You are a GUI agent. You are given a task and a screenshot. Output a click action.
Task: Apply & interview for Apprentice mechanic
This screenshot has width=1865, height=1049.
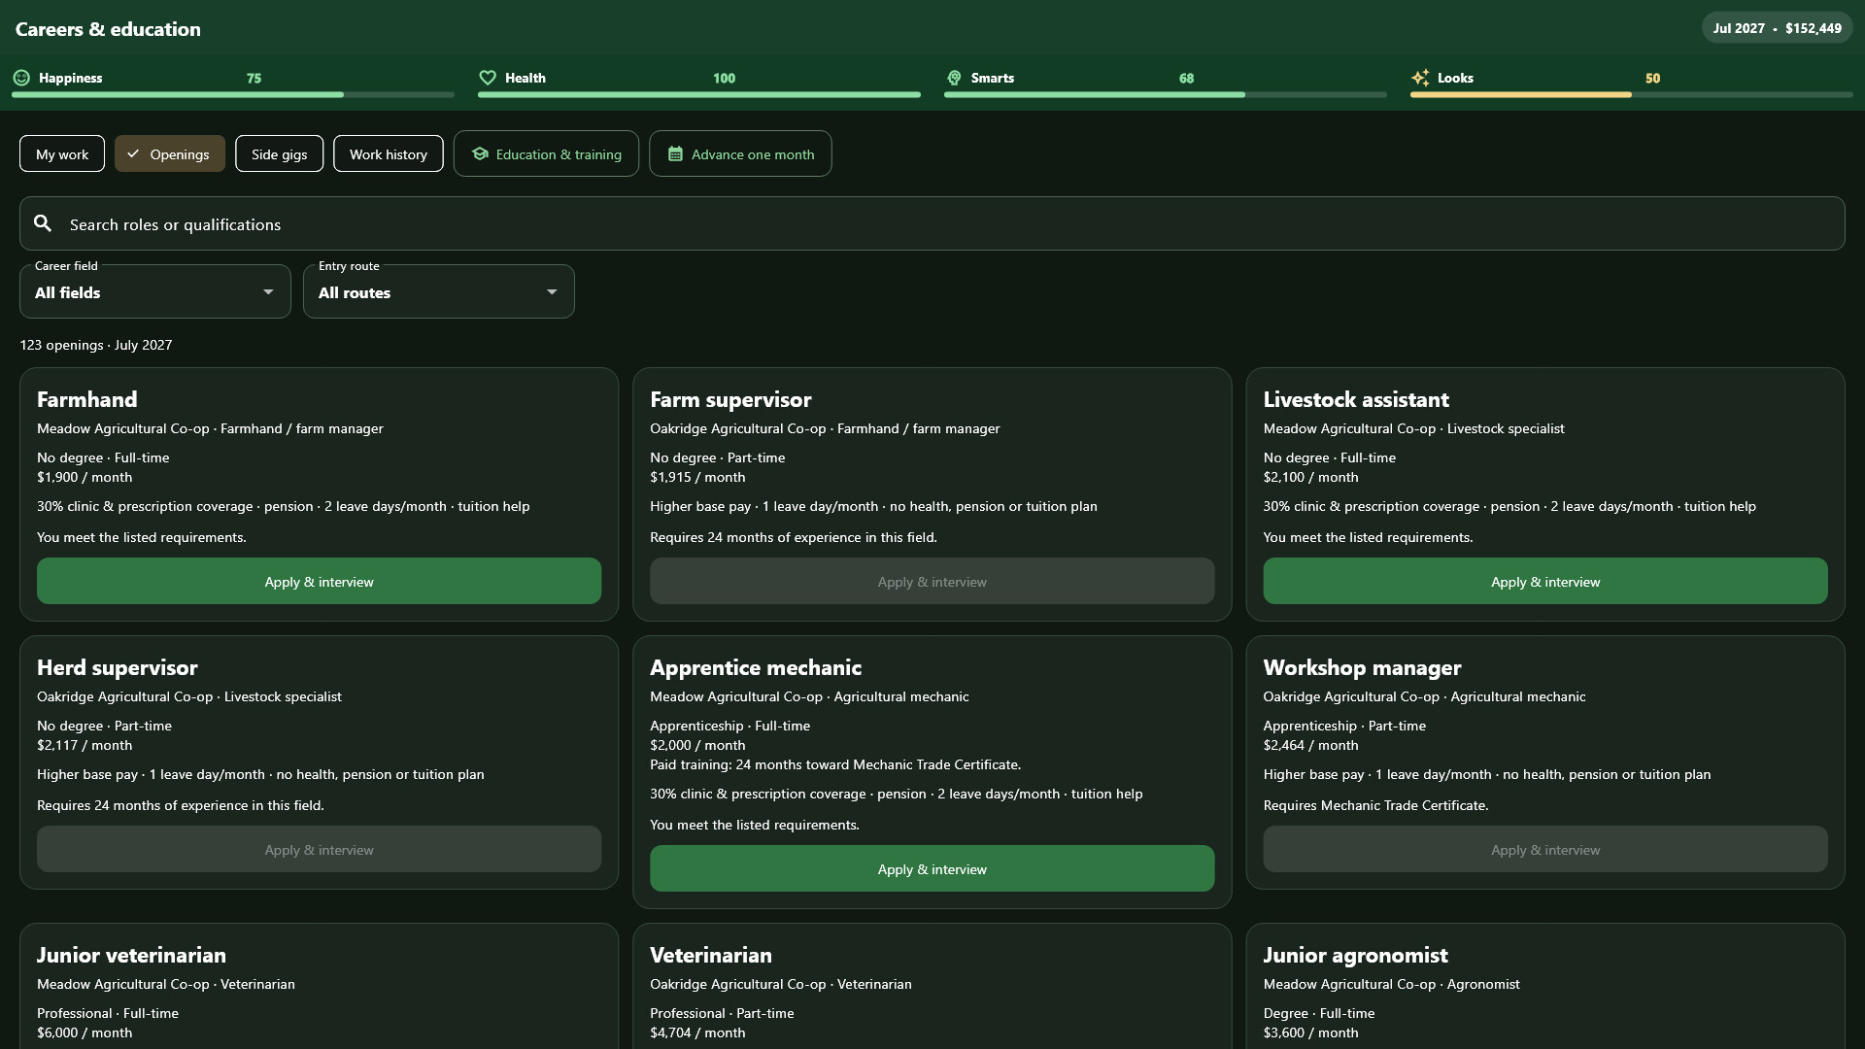pyautogui.click(x=932, y=868)
